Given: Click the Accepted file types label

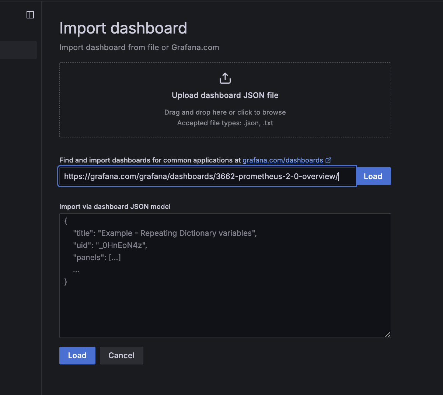Looking at the screenshot, I should (225, 123).
